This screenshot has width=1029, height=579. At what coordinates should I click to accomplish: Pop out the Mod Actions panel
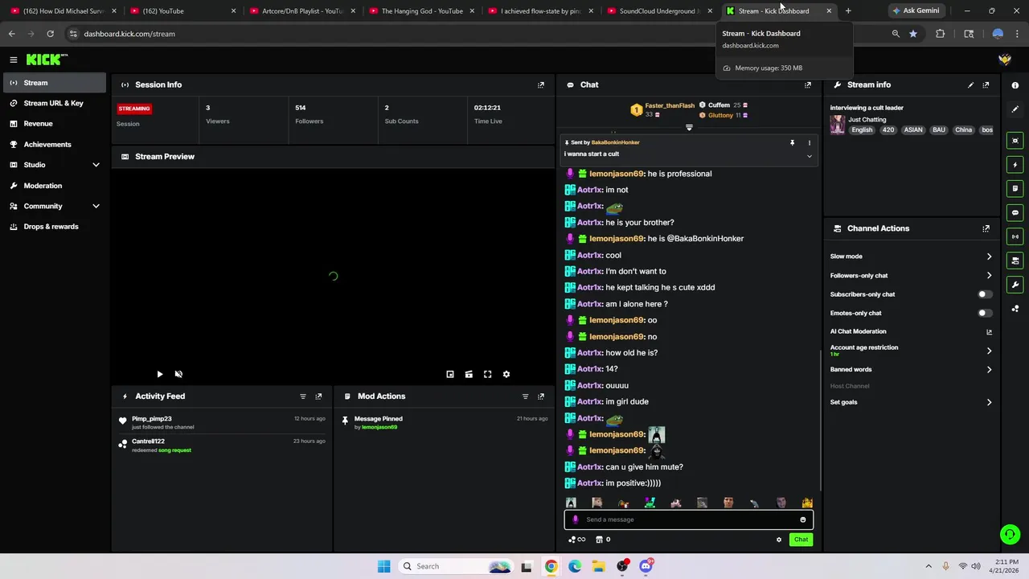541,396
